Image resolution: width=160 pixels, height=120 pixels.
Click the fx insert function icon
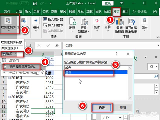pyautogui.click(x=57, y=45)
